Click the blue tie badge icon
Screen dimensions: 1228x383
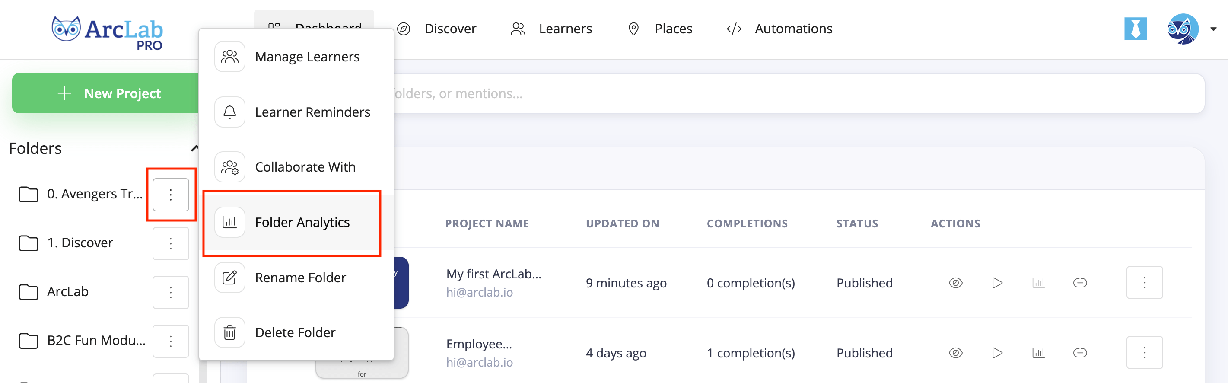pyautogui.click(x=1135, y=29)
